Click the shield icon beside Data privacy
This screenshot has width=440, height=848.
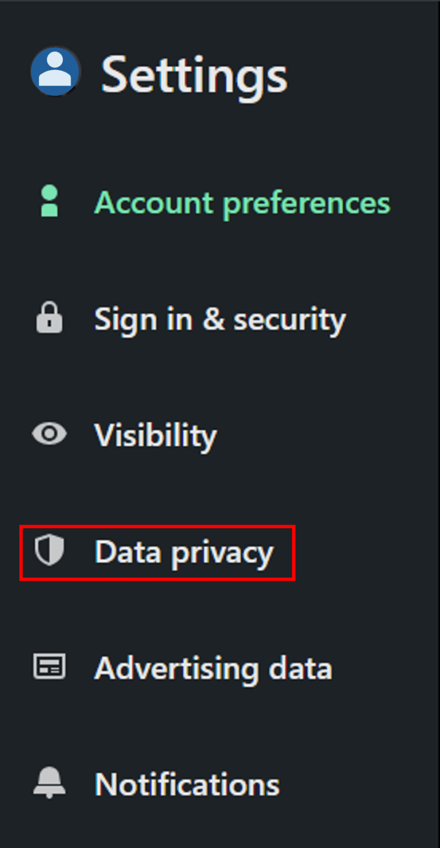pos(50,551)
